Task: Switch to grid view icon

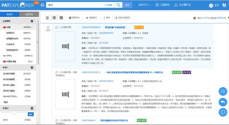Action: [x=61, y=18]
